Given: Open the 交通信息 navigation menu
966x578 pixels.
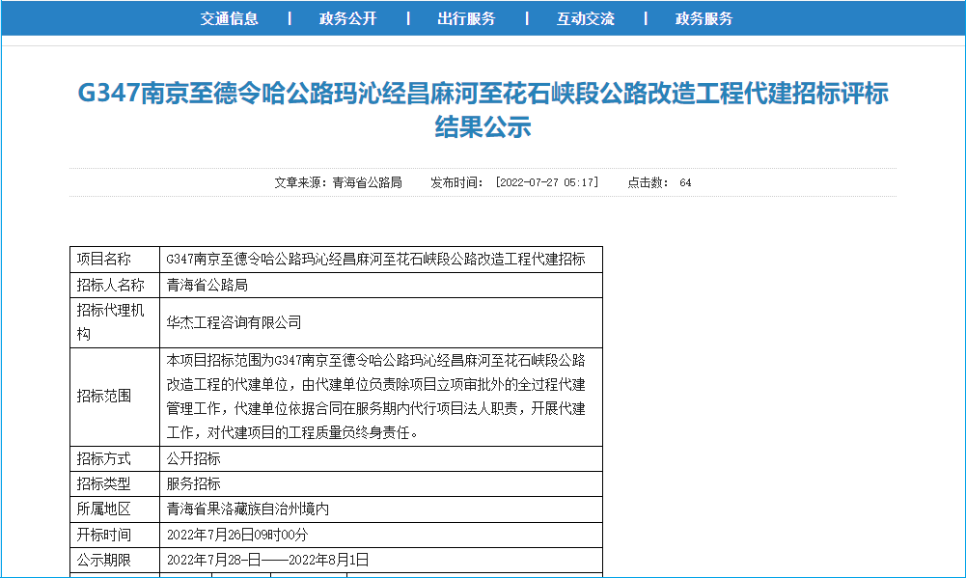Looking at the screenshot, I should (230, 18).
